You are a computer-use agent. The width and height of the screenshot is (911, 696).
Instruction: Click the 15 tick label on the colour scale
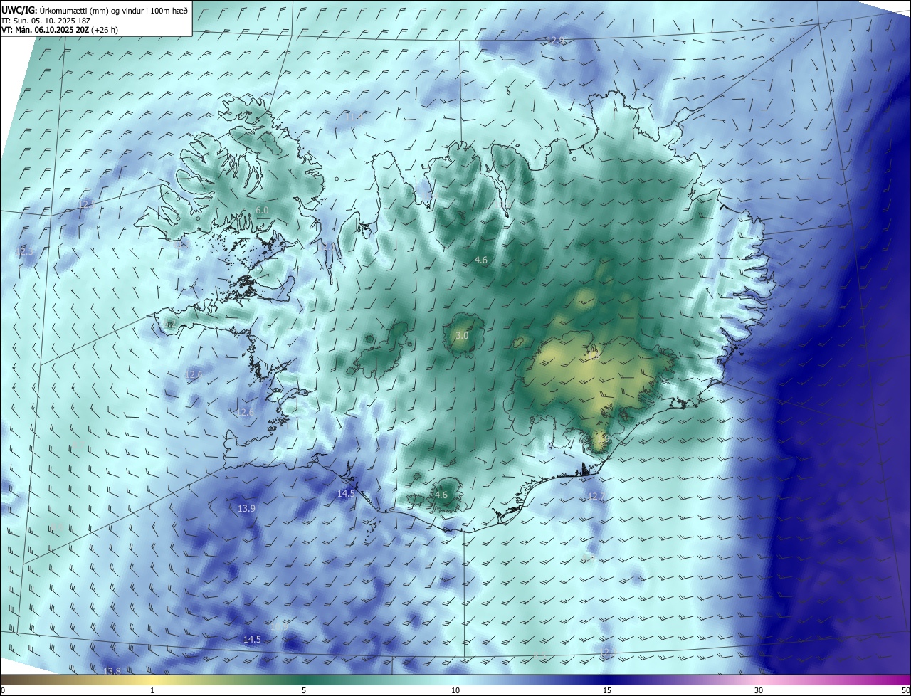[x=607, y=690]
